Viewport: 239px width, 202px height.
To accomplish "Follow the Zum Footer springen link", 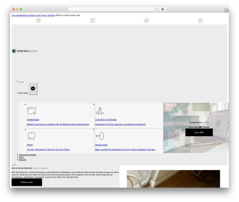I will (45, 15).
